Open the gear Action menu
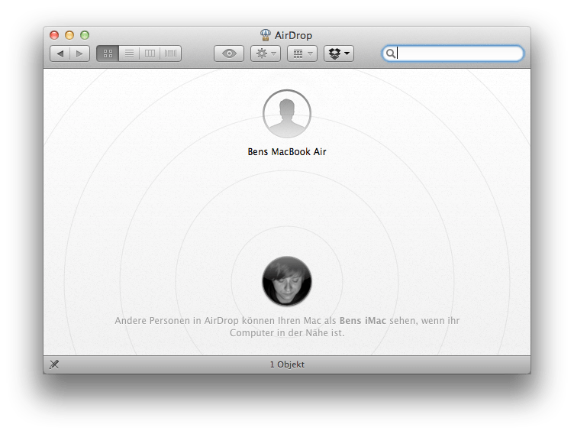 tap(266, 54)
